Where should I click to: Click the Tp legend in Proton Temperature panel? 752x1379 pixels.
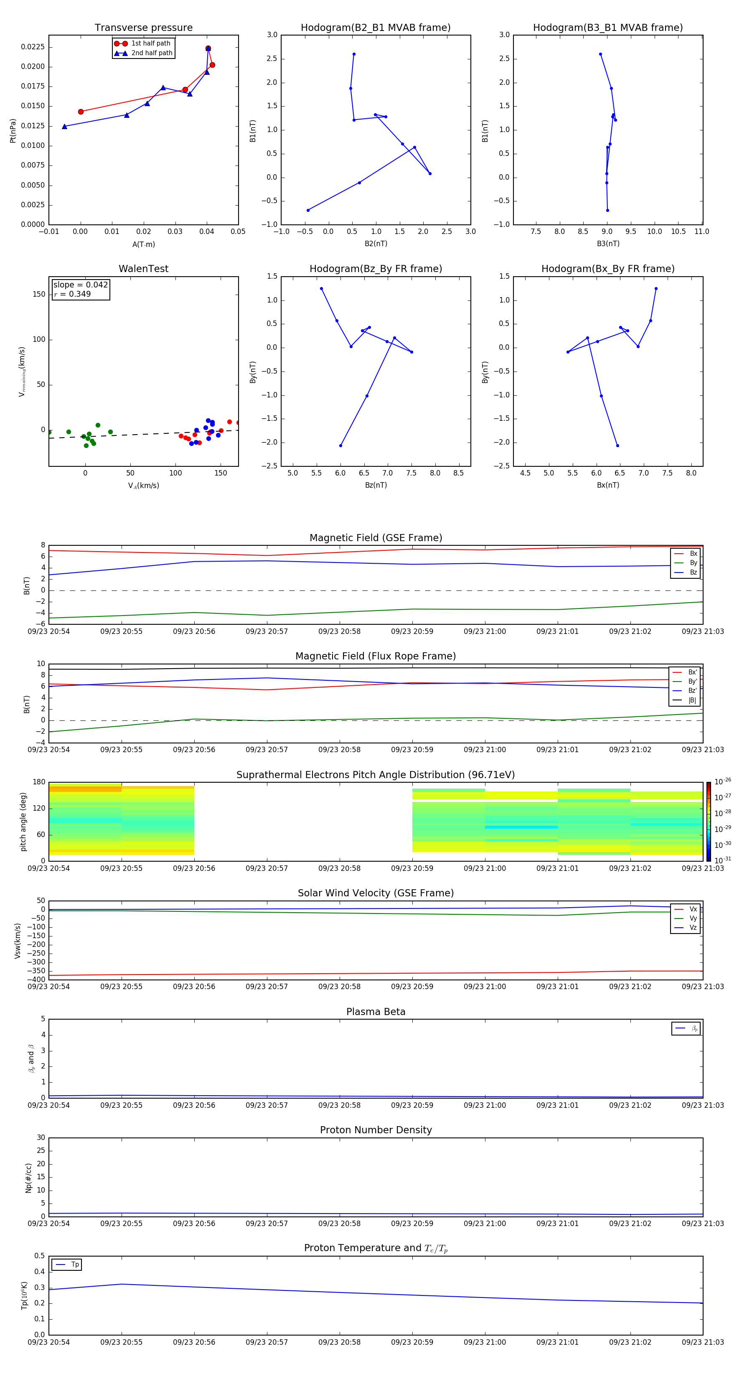pyautogui.click(x=67, y=1265)
